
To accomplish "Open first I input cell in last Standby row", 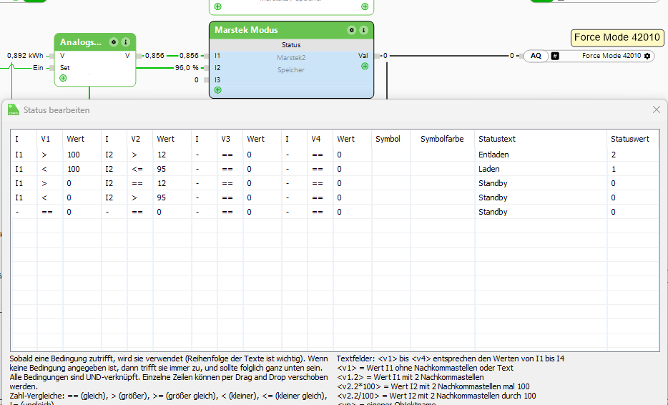I will tap(24, 212).
